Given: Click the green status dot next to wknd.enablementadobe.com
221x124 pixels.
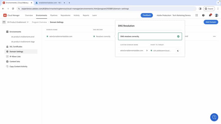Looking at the screenshot, I should pos(47,36).
